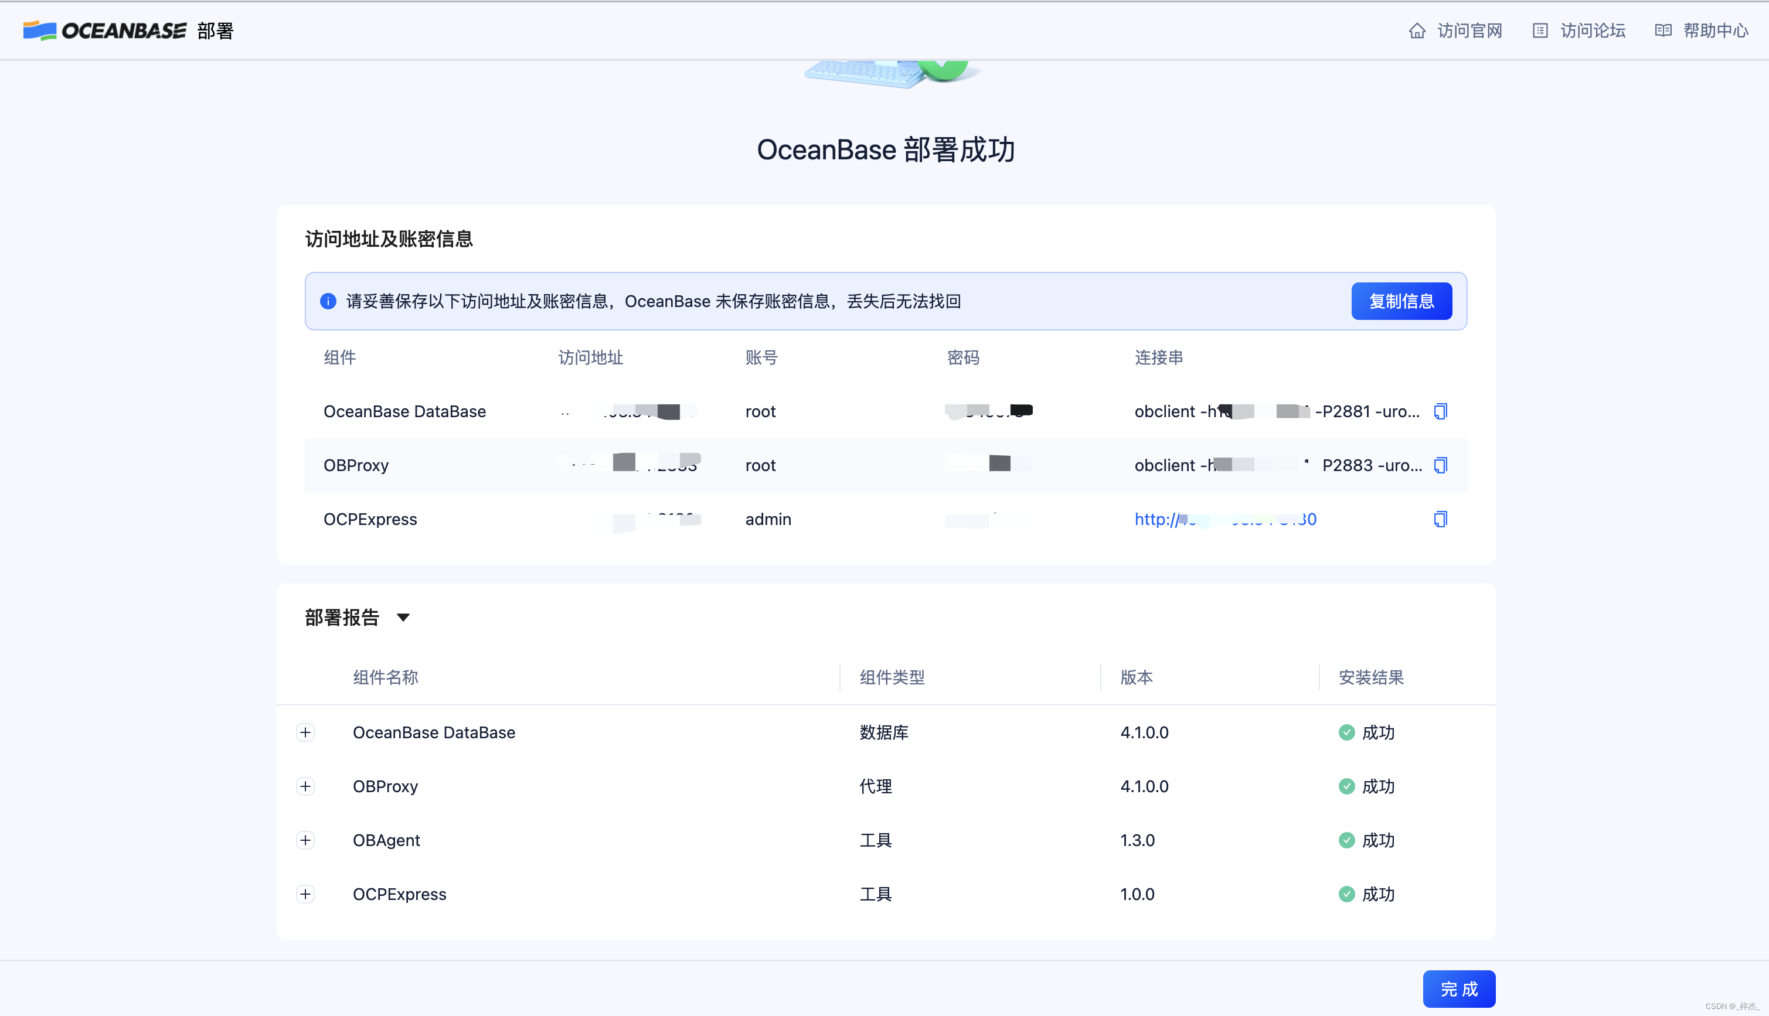Open the 帮助中心 link

pos(1715,30)
